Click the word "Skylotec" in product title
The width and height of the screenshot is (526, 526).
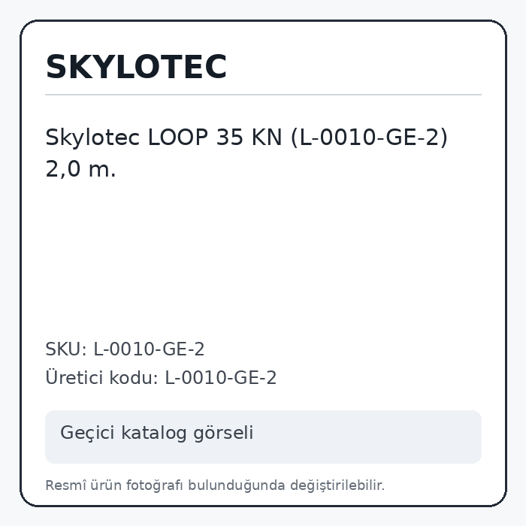pyautogui.click(x=92, y=138)
